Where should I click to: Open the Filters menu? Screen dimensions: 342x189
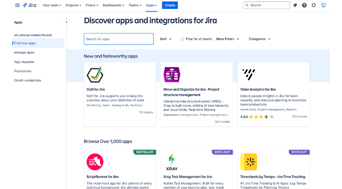coord(92,5)
